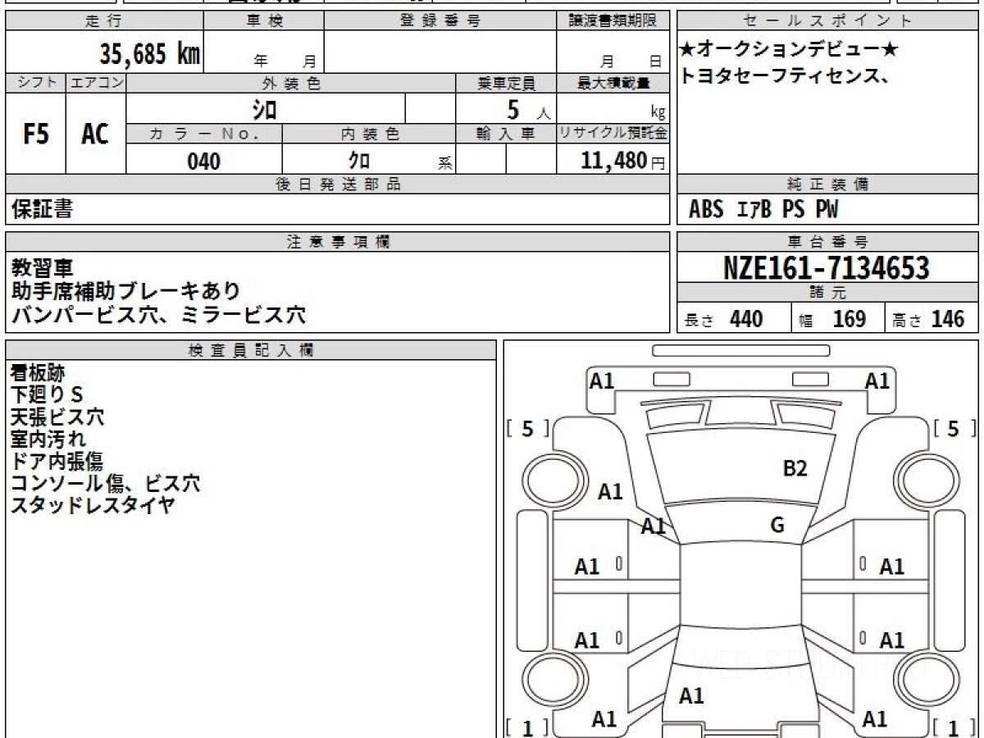
Task: Click the リサイクル預託金 header cell
Action: pyautogui.click(x=613, y=134)
